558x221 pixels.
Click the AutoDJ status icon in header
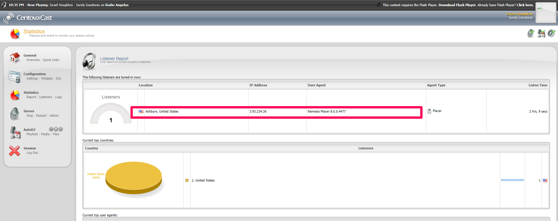541,33
